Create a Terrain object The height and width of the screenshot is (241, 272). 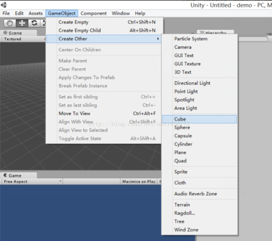click(x=199, y=205)
